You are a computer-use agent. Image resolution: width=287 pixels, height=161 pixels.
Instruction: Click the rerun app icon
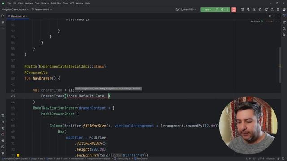click(217, 9)
